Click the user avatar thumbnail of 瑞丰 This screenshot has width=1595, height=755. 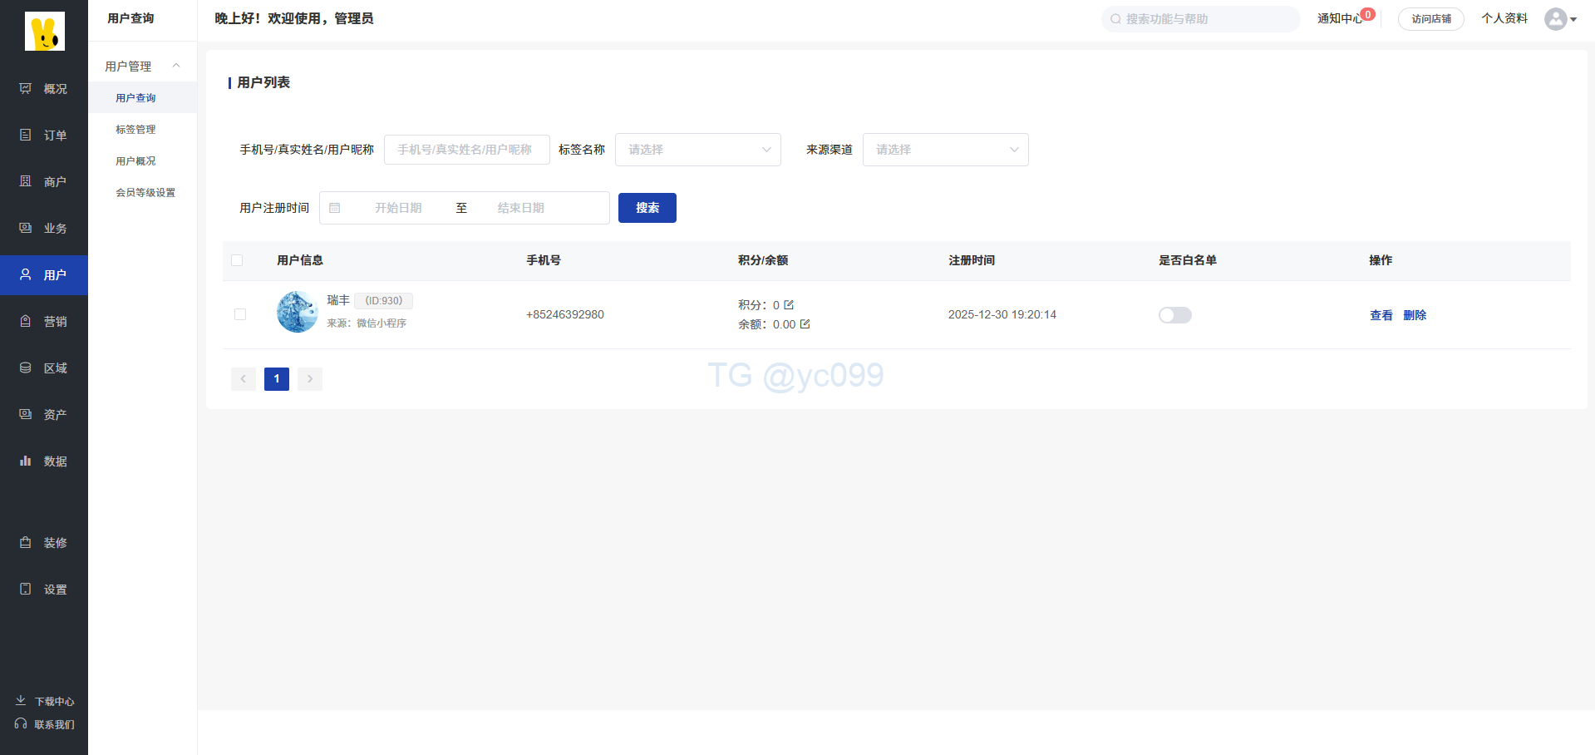297,312
